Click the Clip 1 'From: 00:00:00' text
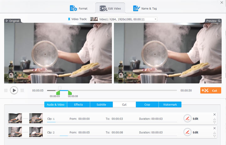This screenshot has width=226, height=145. tap(79, 119)
